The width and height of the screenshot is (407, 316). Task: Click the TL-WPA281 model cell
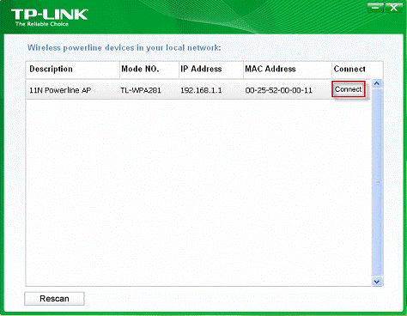point(141,90)
